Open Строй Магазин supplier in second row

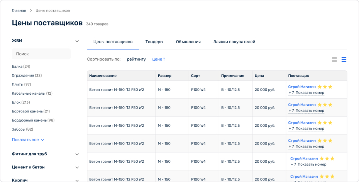(302, 105)
